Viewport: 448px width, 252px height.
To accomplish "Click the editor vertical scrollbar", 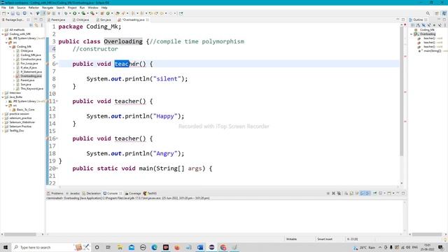I will (x=402, y=92).
